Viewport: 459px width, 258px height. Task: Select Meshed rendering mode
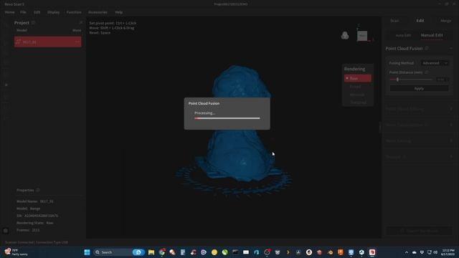[x=358, y=95]
